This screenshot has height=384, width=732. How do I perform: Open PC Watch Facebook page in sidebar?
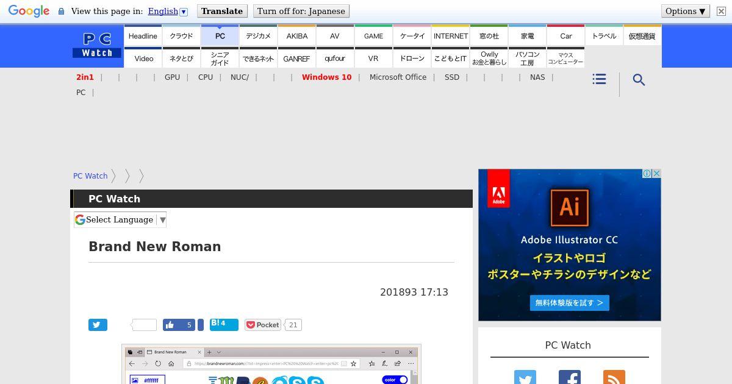pyautogui.click(x=569, y=377)
